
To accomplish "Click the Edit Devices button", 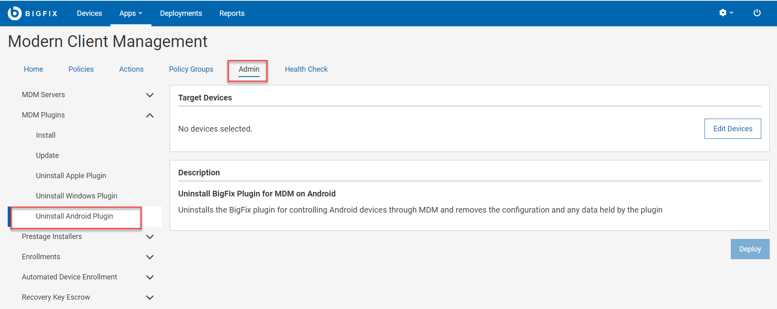I will (732, 129).
